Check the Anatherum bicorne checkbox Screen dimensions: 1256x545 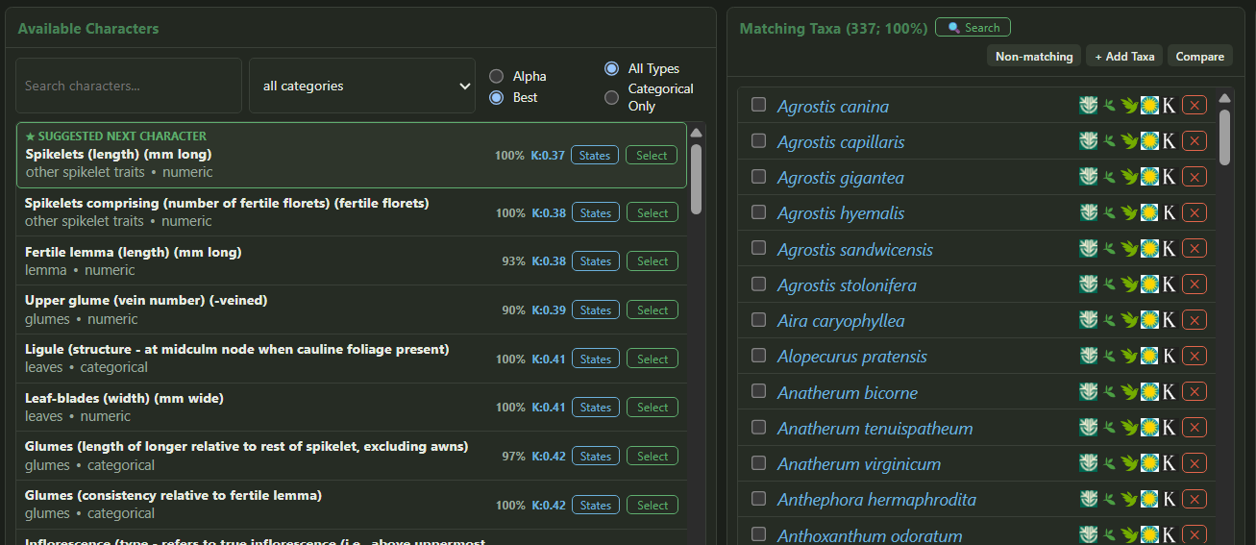point(758,391)
